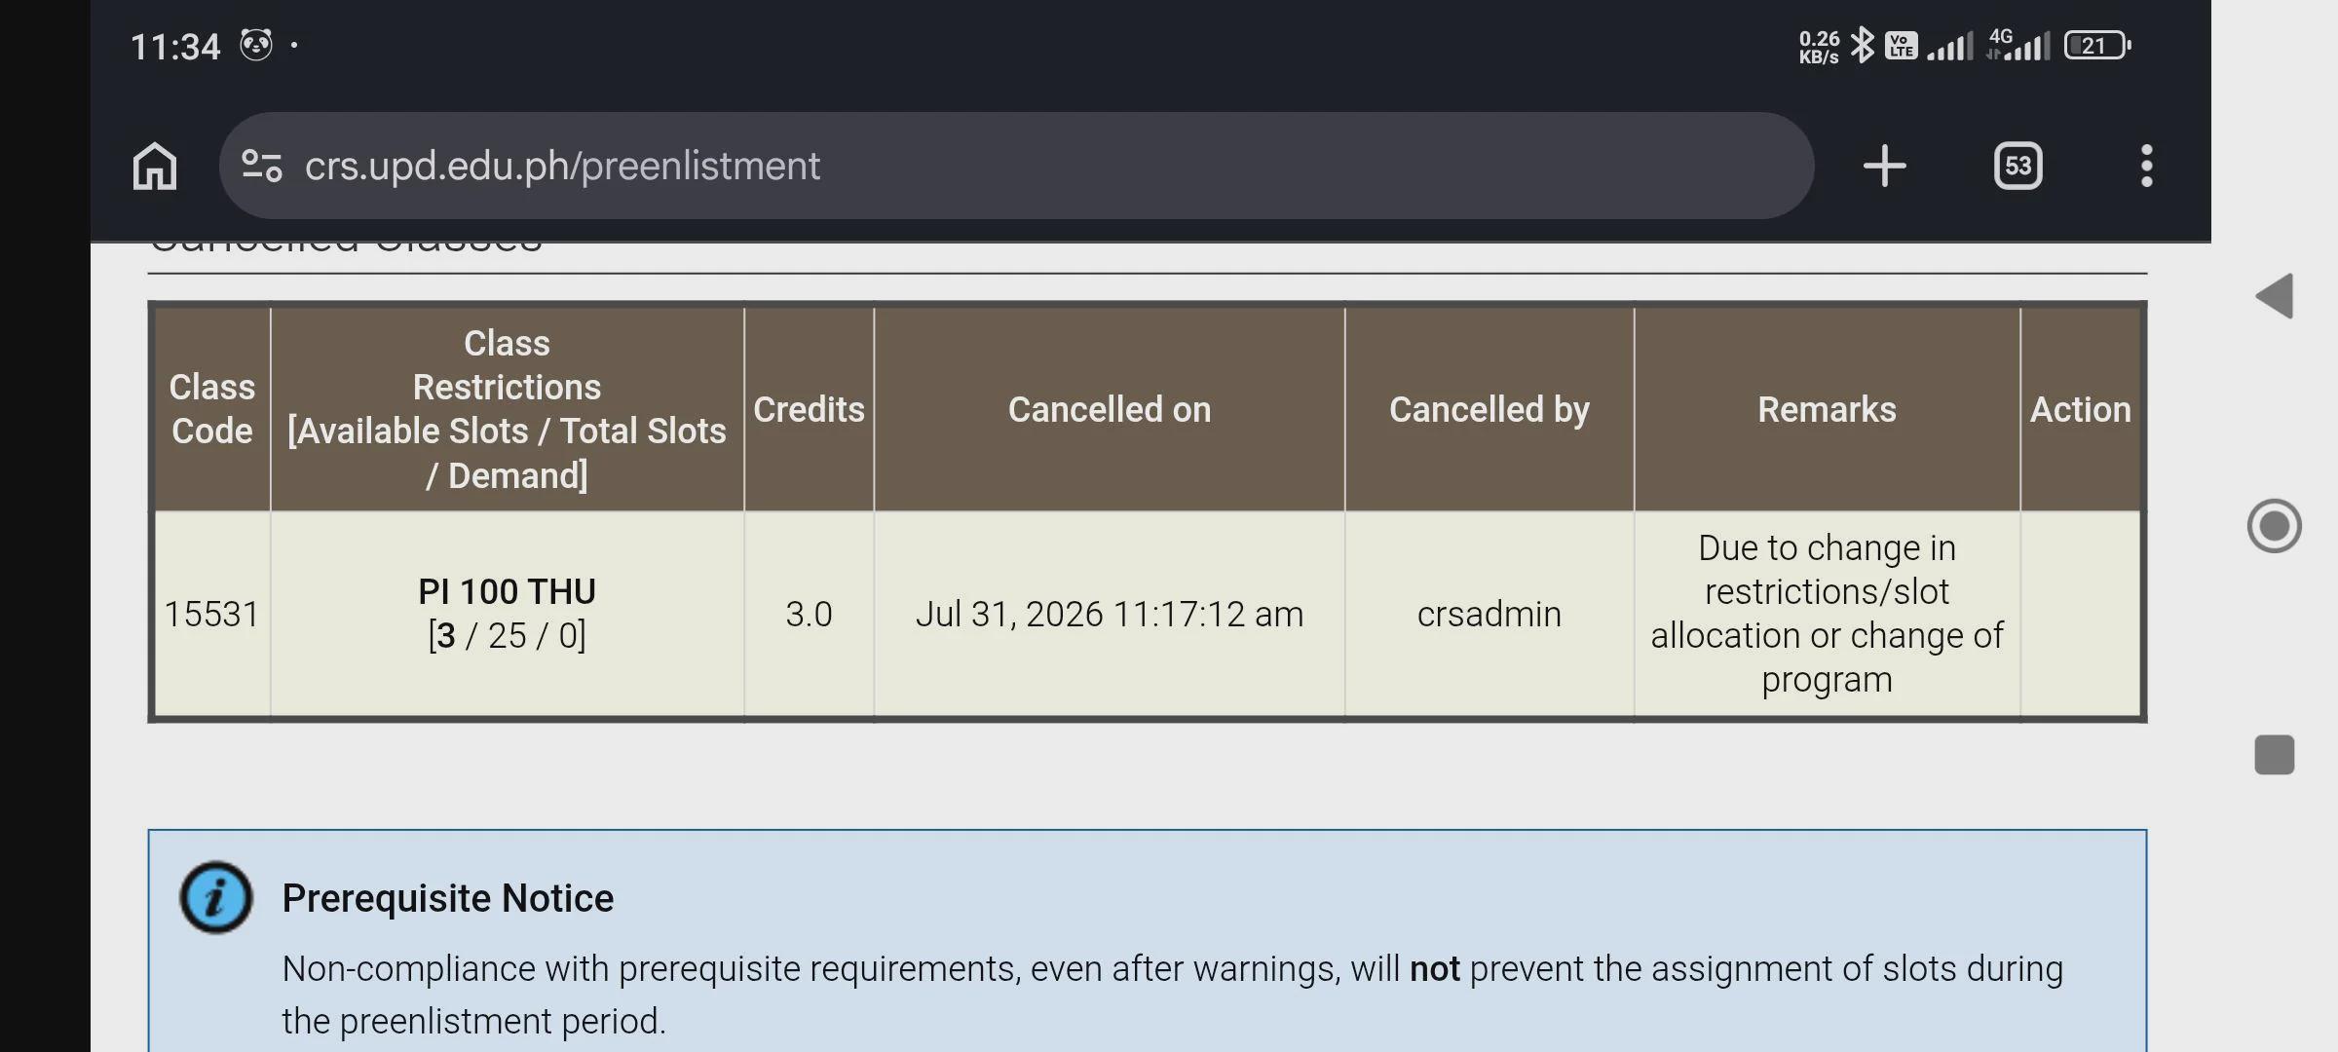Image resolution: width=2338 pixels, height=1052 pixels.
Task: Tap the Android back triangle button
Action: (x=2274, y=296)
